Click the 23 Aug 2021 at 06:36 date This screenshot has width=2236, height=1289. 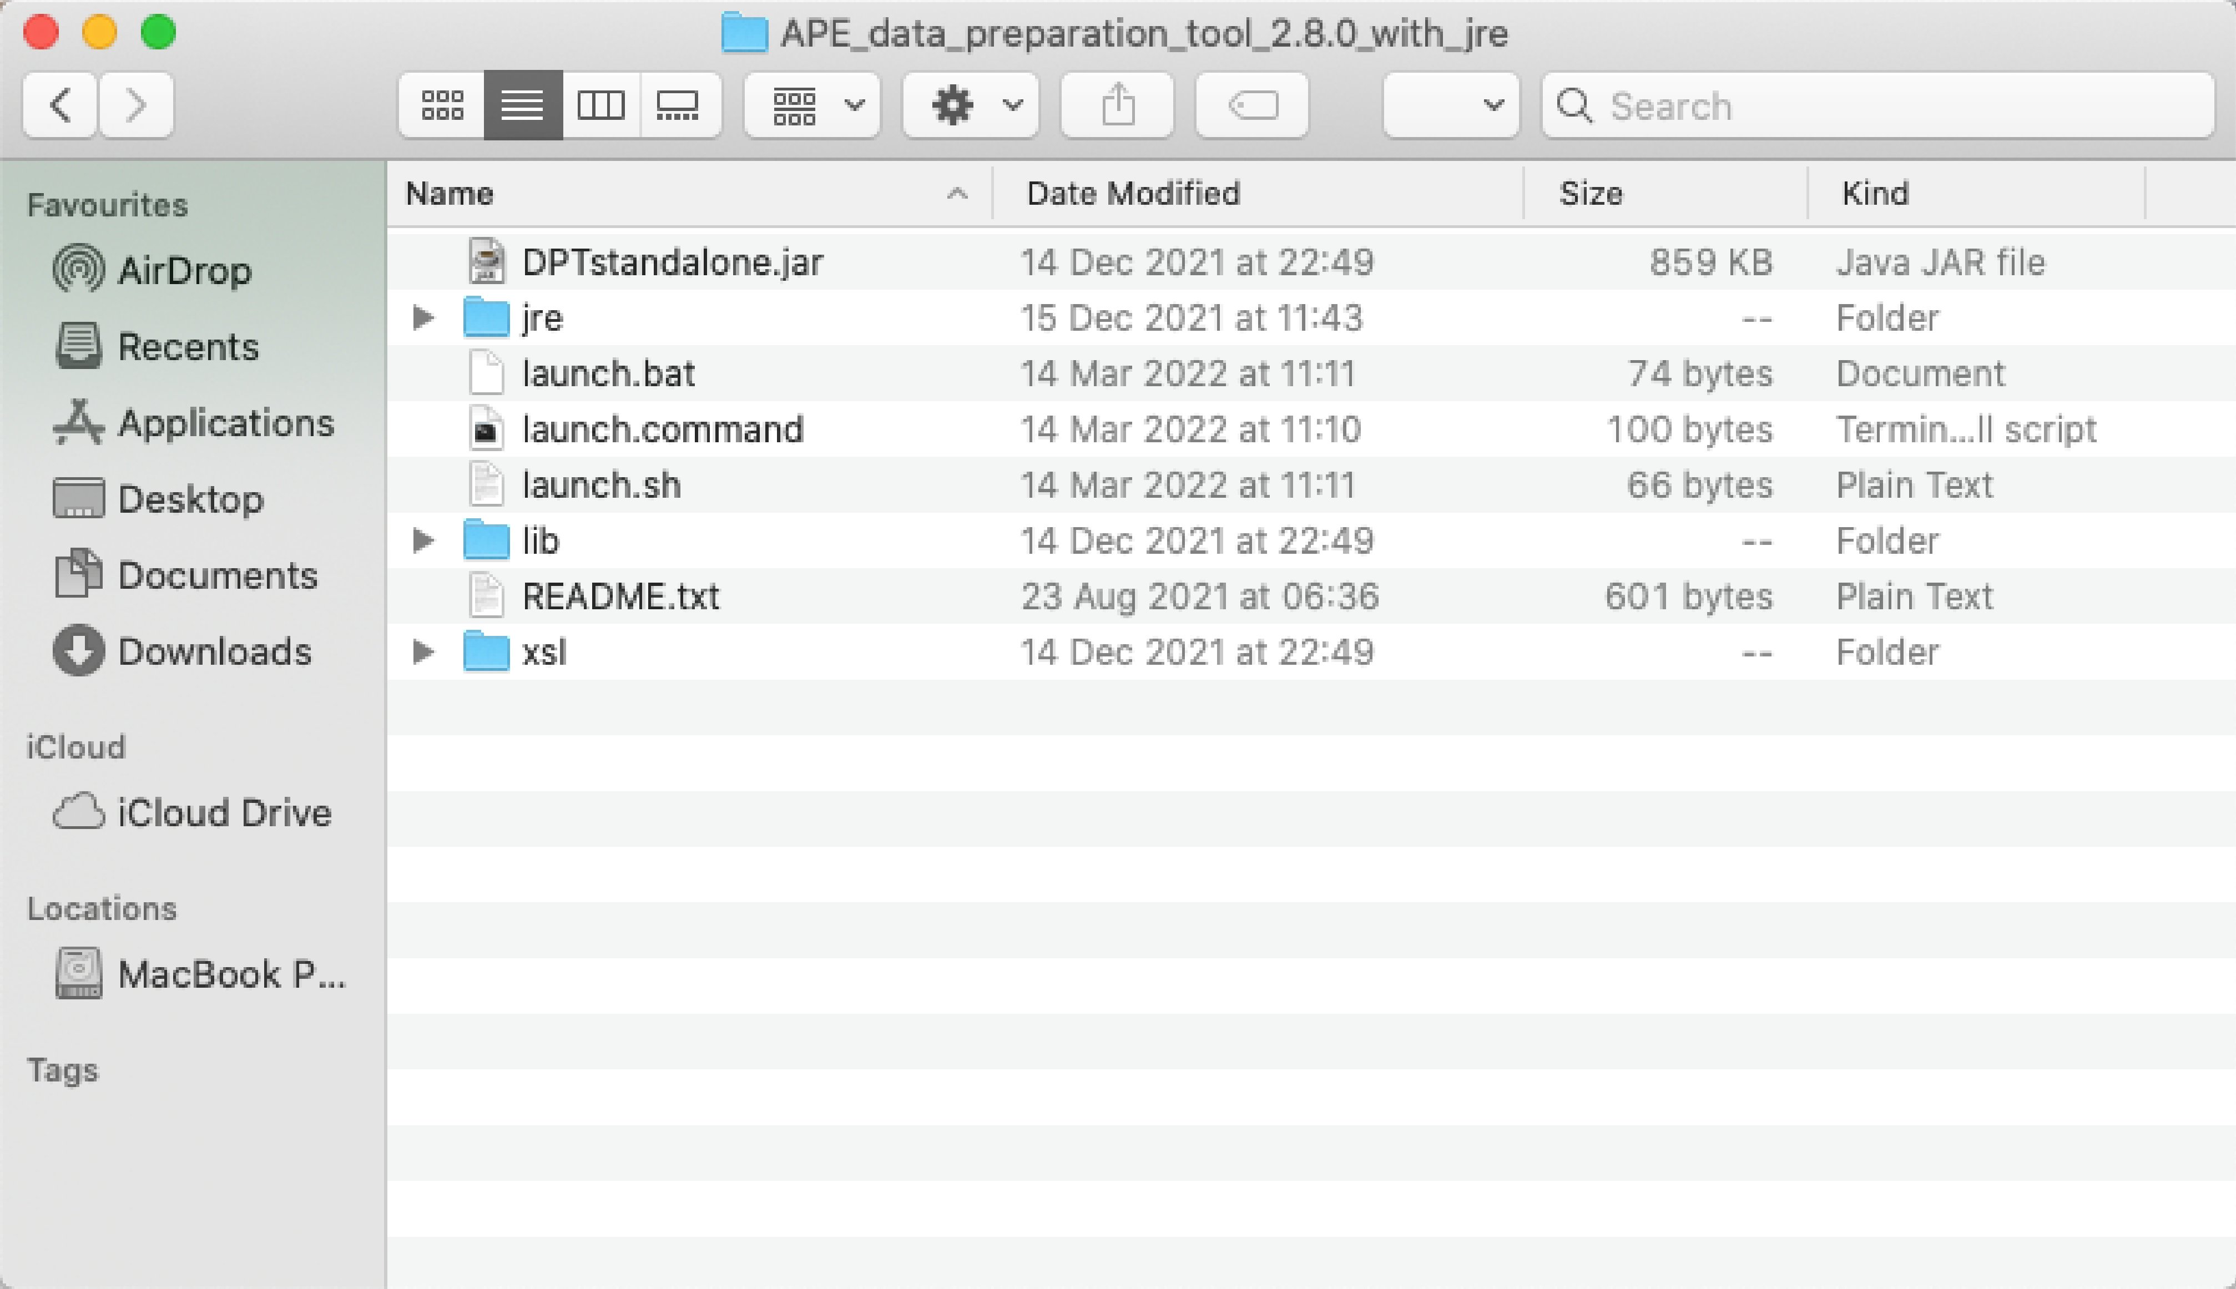(x=1199, y=597)
